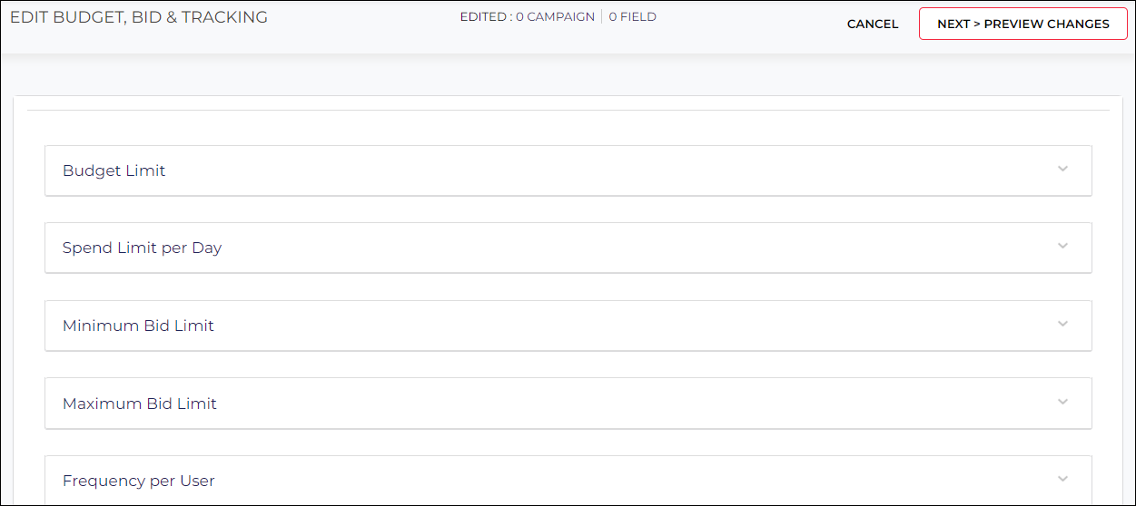Viewport: 1136px width, 506px height.
Task: Click the 0 Field counter text
Action: tap(632, 17)
